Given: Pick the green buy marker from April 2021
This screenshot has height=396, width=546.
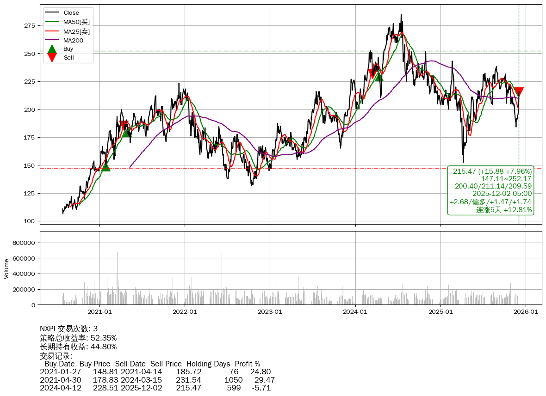Looking at the screenshot, I should (x=126, y=133).
